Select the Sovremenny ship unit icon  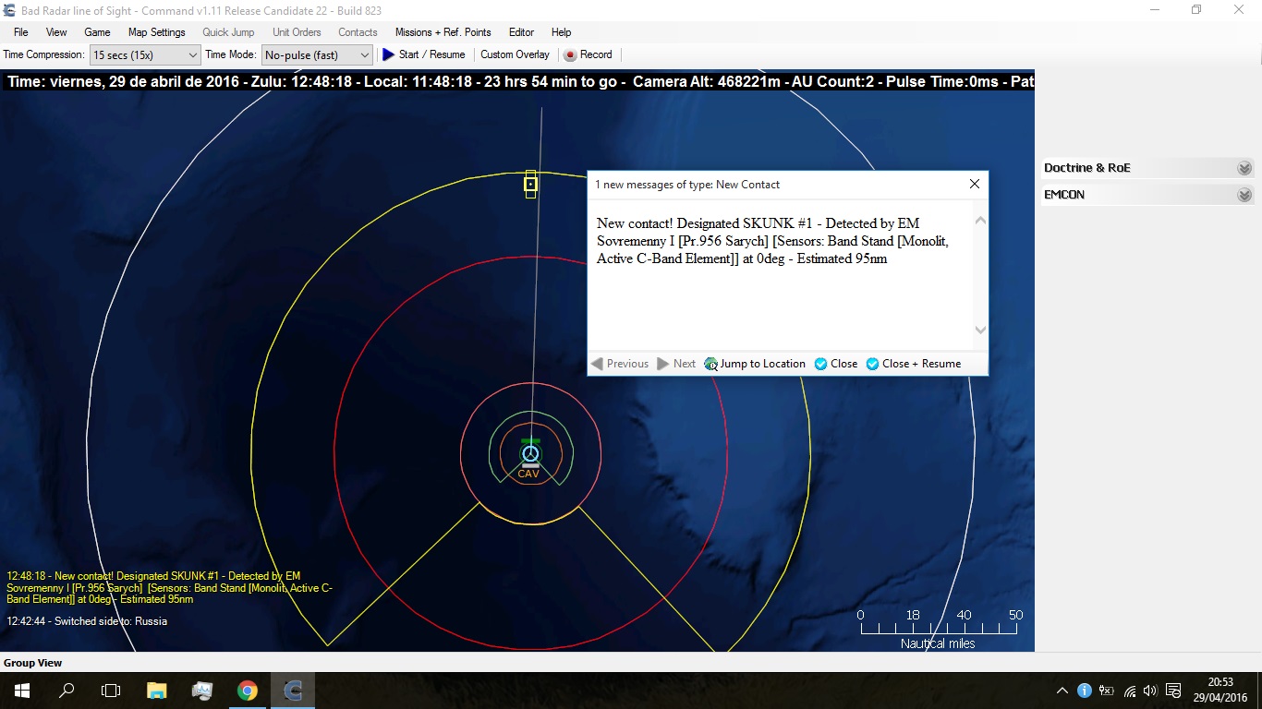[529, 453]
